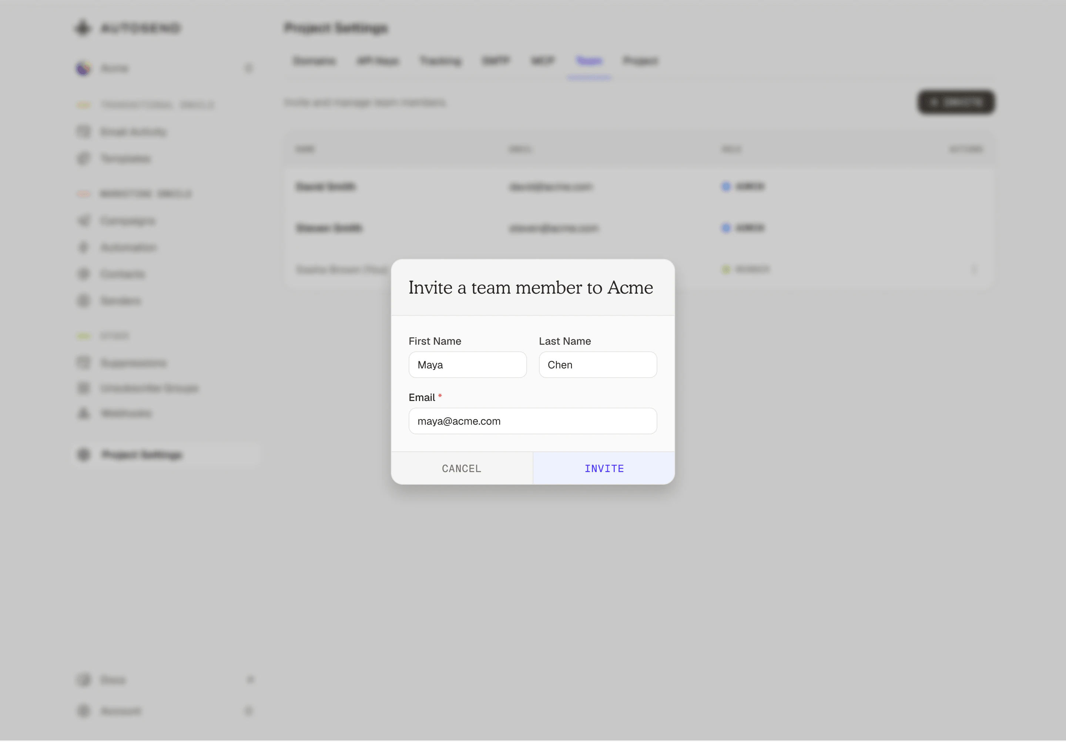Go to Templates in the sidebar
Screen dimensions: 1066x742
point(126,158)
